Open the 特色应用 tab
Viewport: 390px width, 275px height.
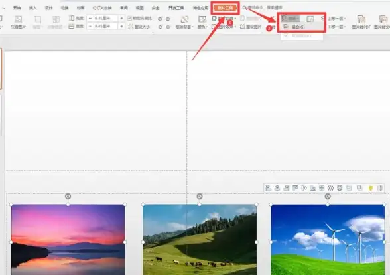tap(200, 8)
